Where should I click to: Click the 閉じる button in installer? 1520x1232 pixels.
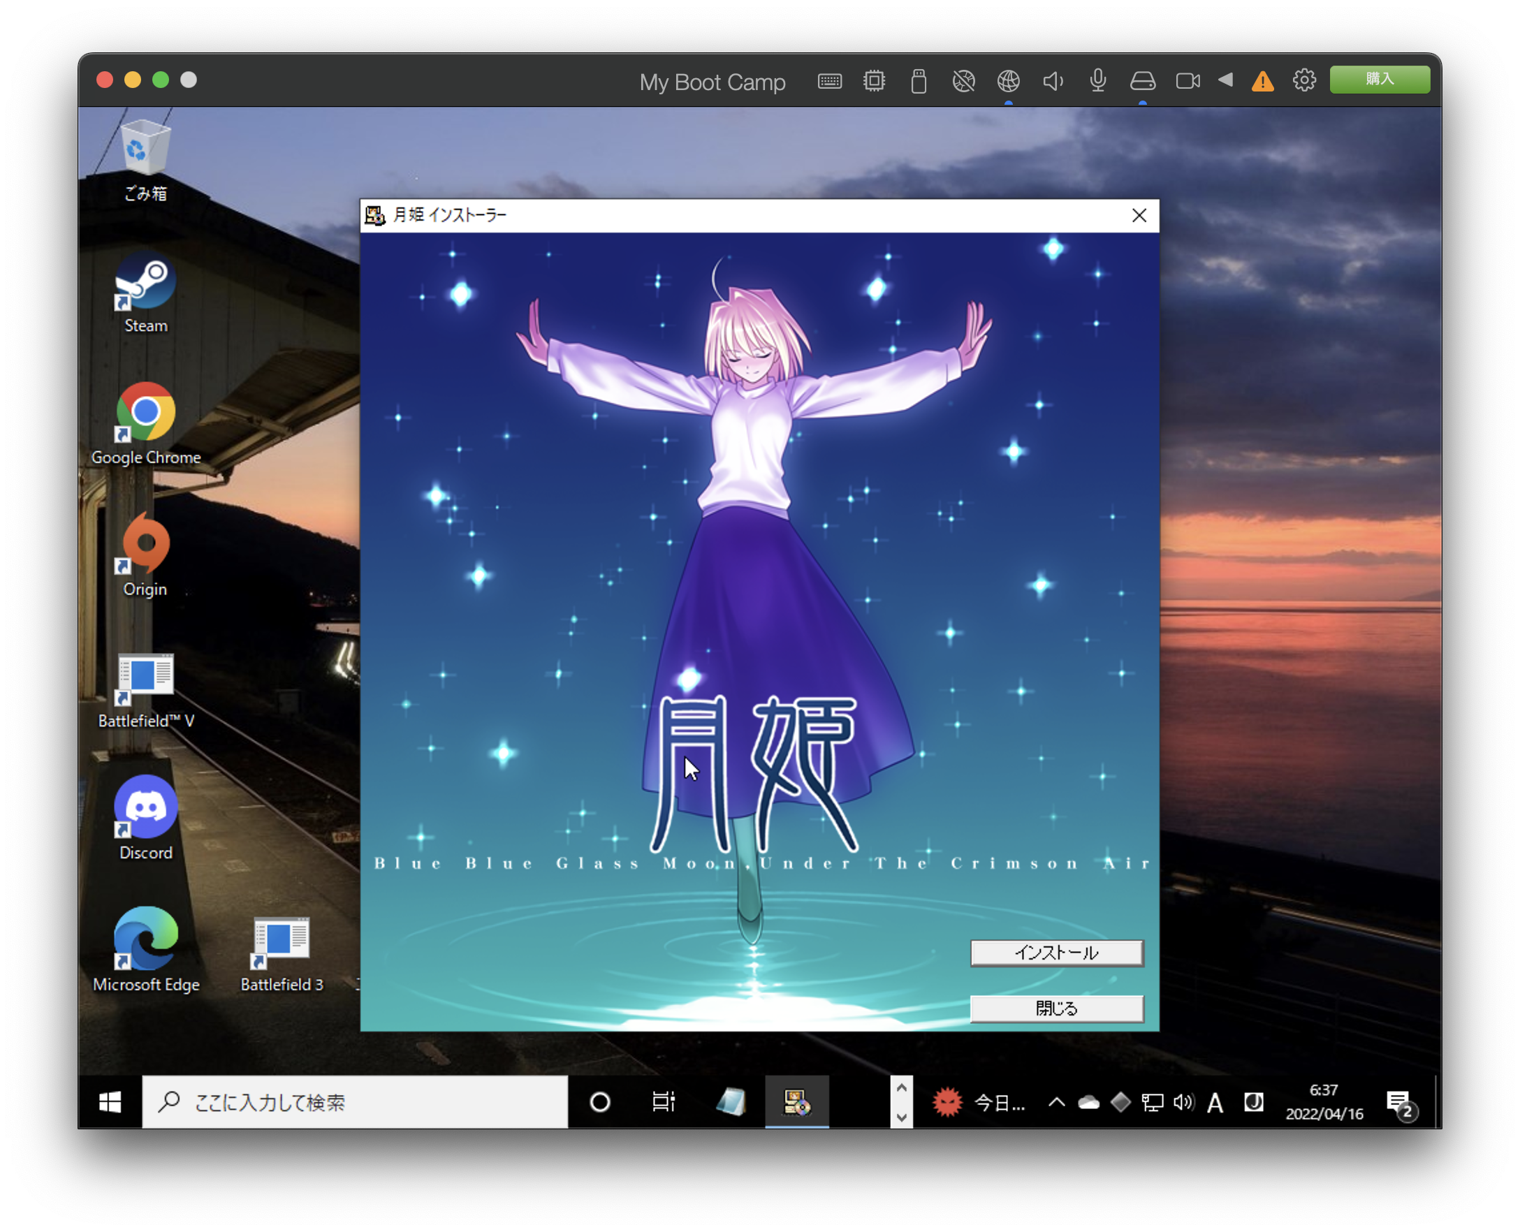1056,1008
